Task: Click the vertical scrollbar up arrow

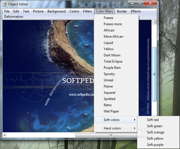Action: coord(154,22)
